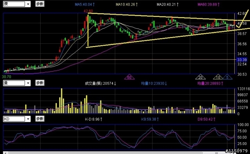Click the MA20:40.21 label
Image resolution: width=250 pixels, height=154 pixels.
click(168, 4)
